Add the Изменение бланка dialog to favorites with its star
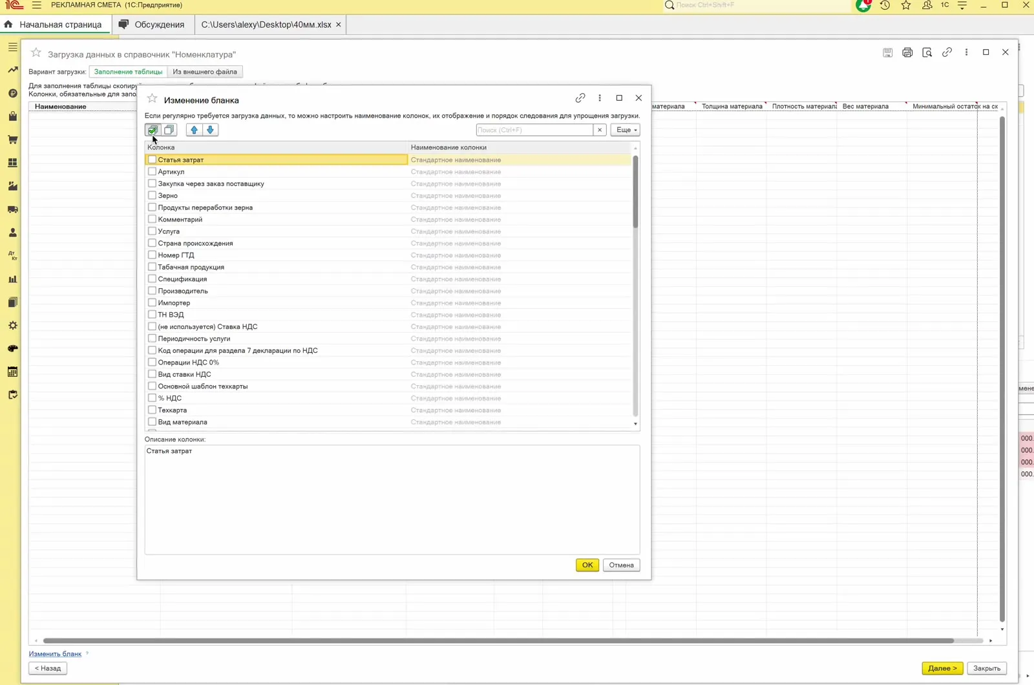The width and height of the screenshot is (1034, 685). [x=153, y=99]
